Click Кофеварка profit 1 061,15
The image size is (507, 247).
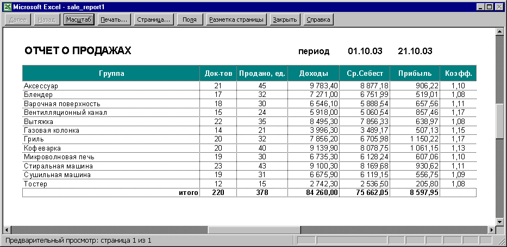[x=424, y=148]
